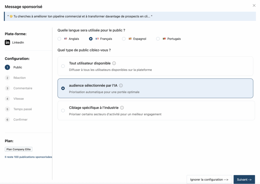The image size is (260, 184).
Task: Go to the Confirmer step
Action: (20, 119)
